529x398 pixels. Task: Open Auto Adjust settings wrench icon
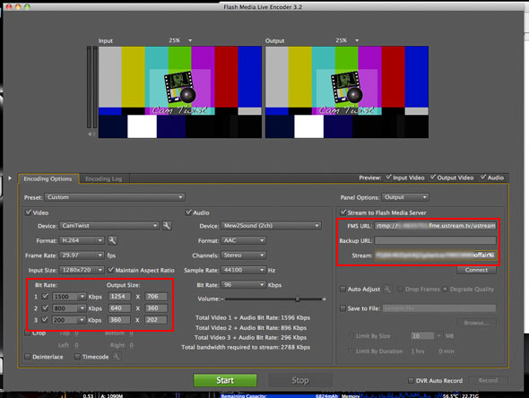[x=387, y=289]
